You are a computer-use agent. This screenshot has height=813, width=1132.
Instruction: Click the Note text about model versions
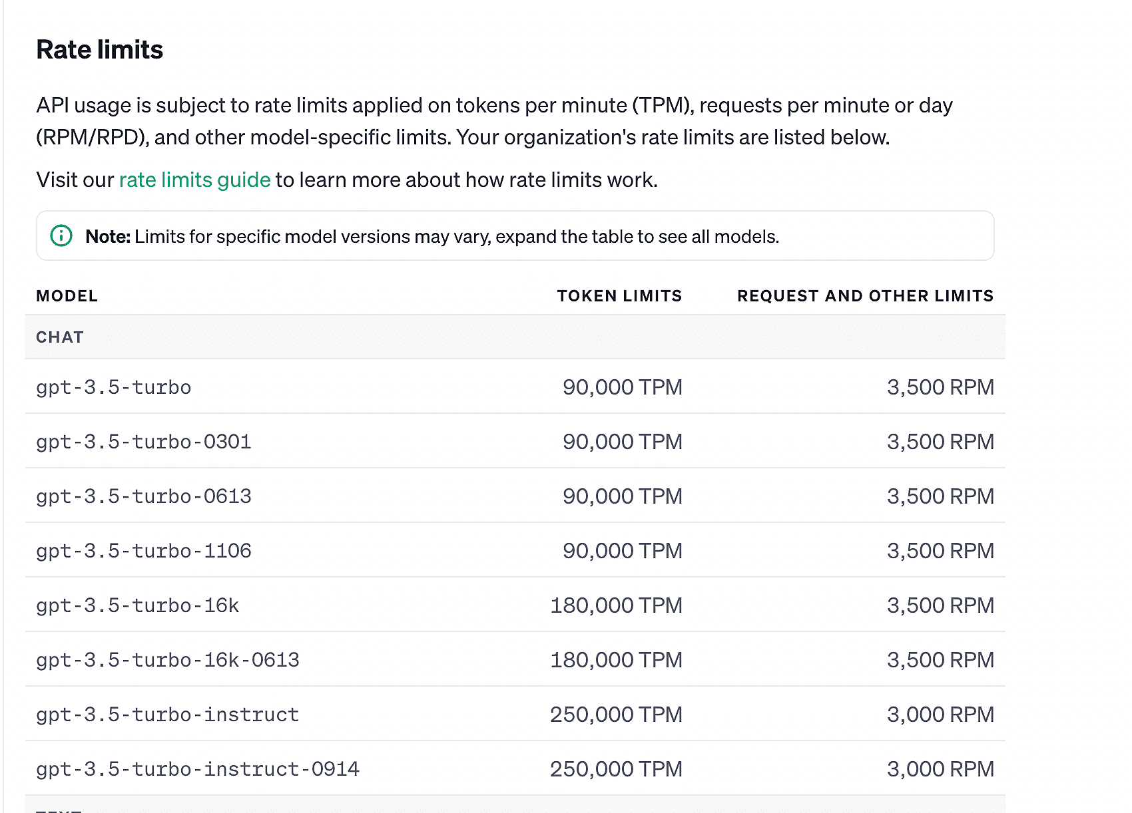click(x=432, y=236)
